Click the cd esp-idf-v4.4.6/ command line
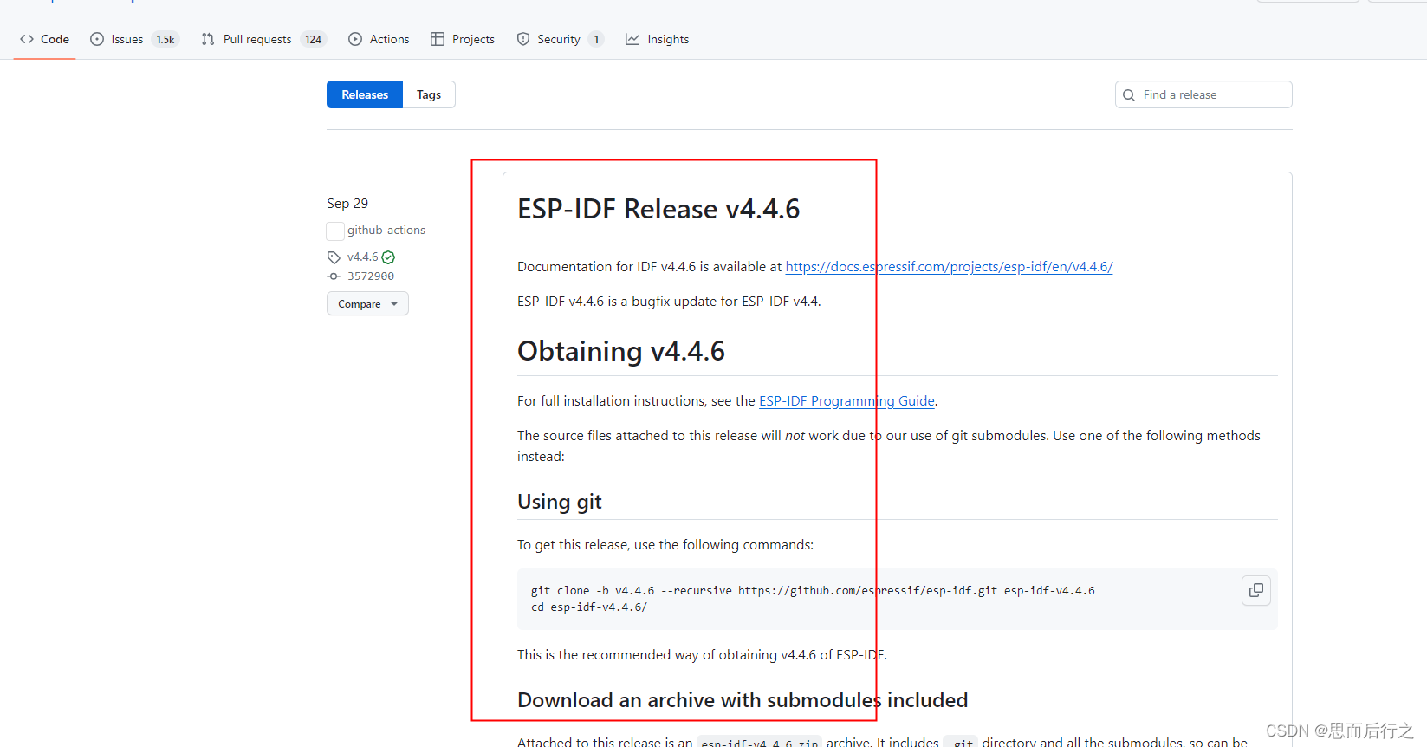Viewport: 1427px width, 747px height. pos(589,607)
